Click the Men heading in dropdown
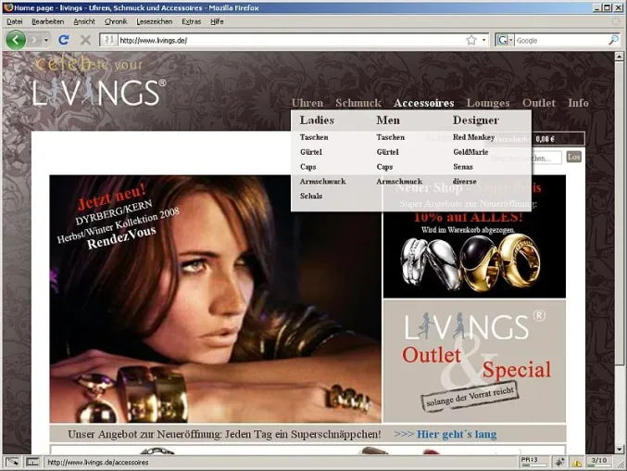The width and height of the screenshot is (627, 471). 388,120
